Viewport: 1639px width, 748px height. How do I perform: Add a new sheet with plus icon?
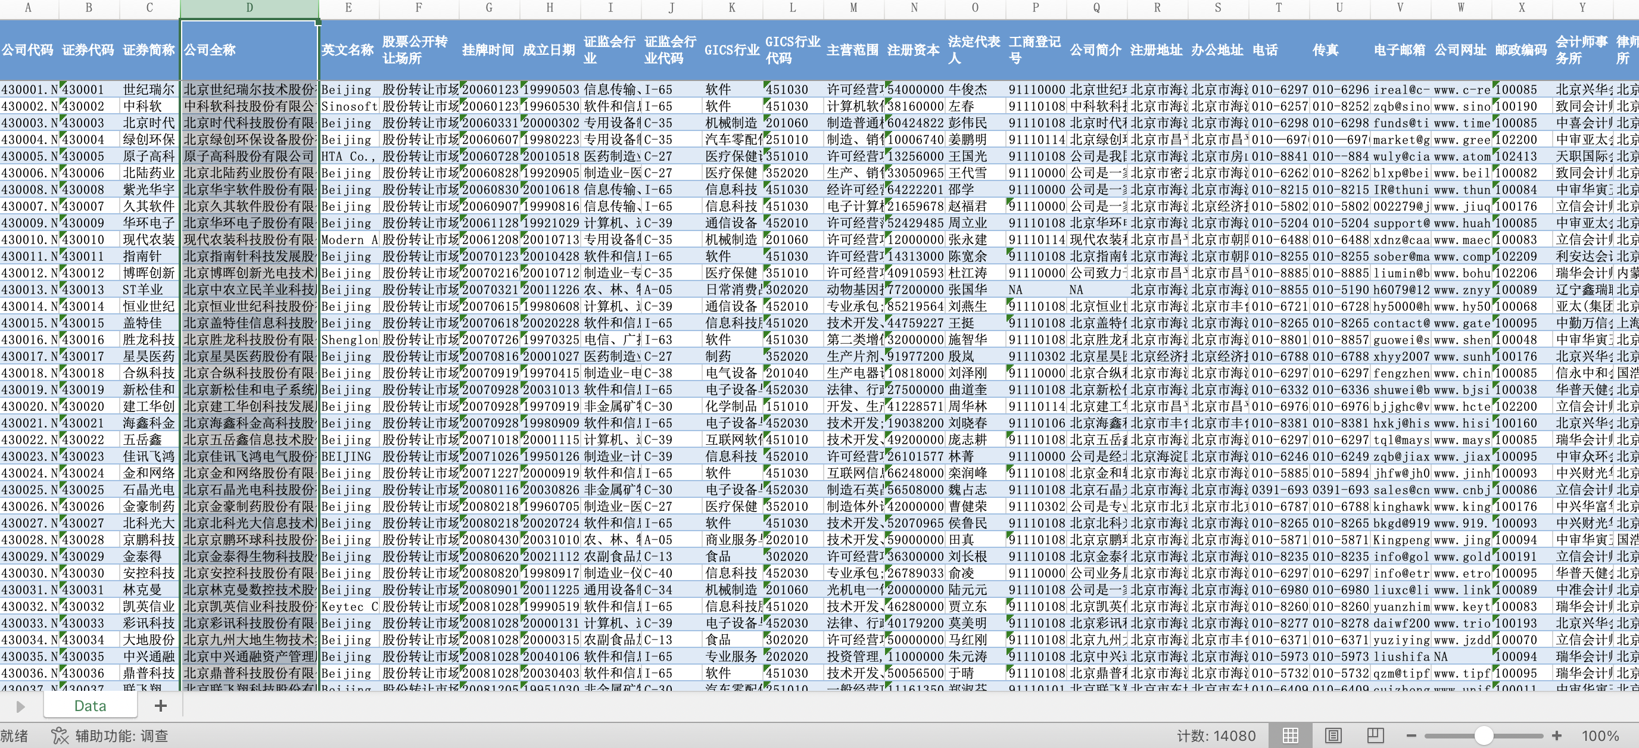pyautogui.click(x=160, y=705)
